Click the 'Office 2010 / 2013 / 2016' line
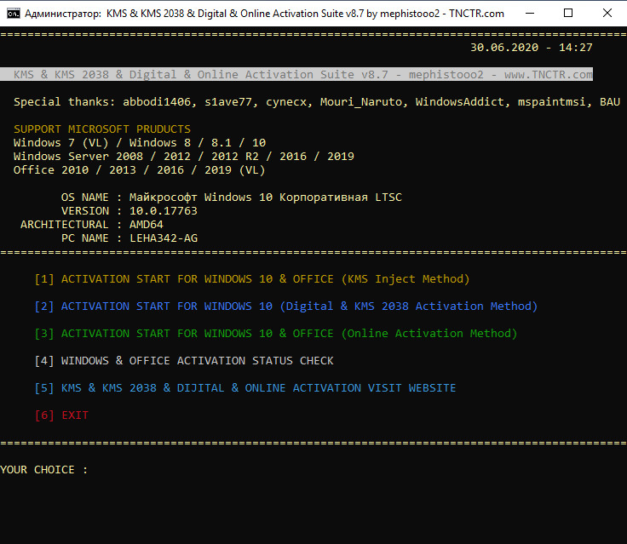This screenshot has width=627, height=544. pos(139,170)
